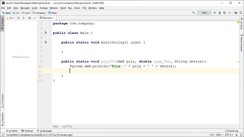This screenshot has width=244, height=137.
Task: Build the project with the hammer icon
Action: point(194,13)
